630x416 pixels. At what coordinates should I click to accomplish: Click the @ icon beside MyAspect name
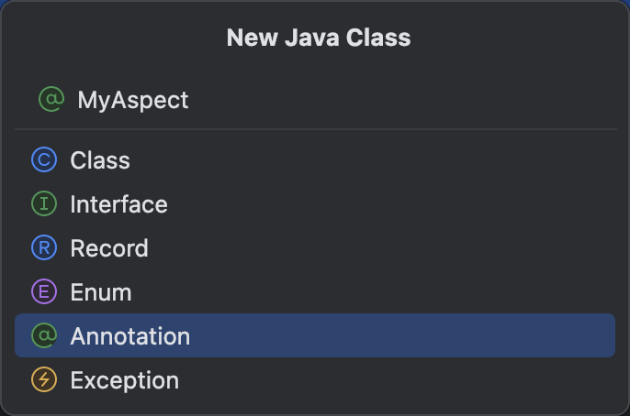51,99
